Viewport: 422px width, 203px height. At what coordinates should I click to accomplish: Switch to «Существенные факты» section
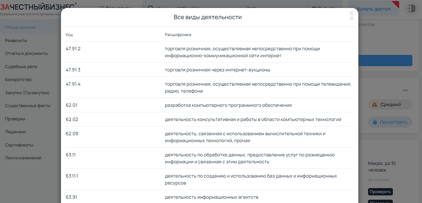(27, 106)
